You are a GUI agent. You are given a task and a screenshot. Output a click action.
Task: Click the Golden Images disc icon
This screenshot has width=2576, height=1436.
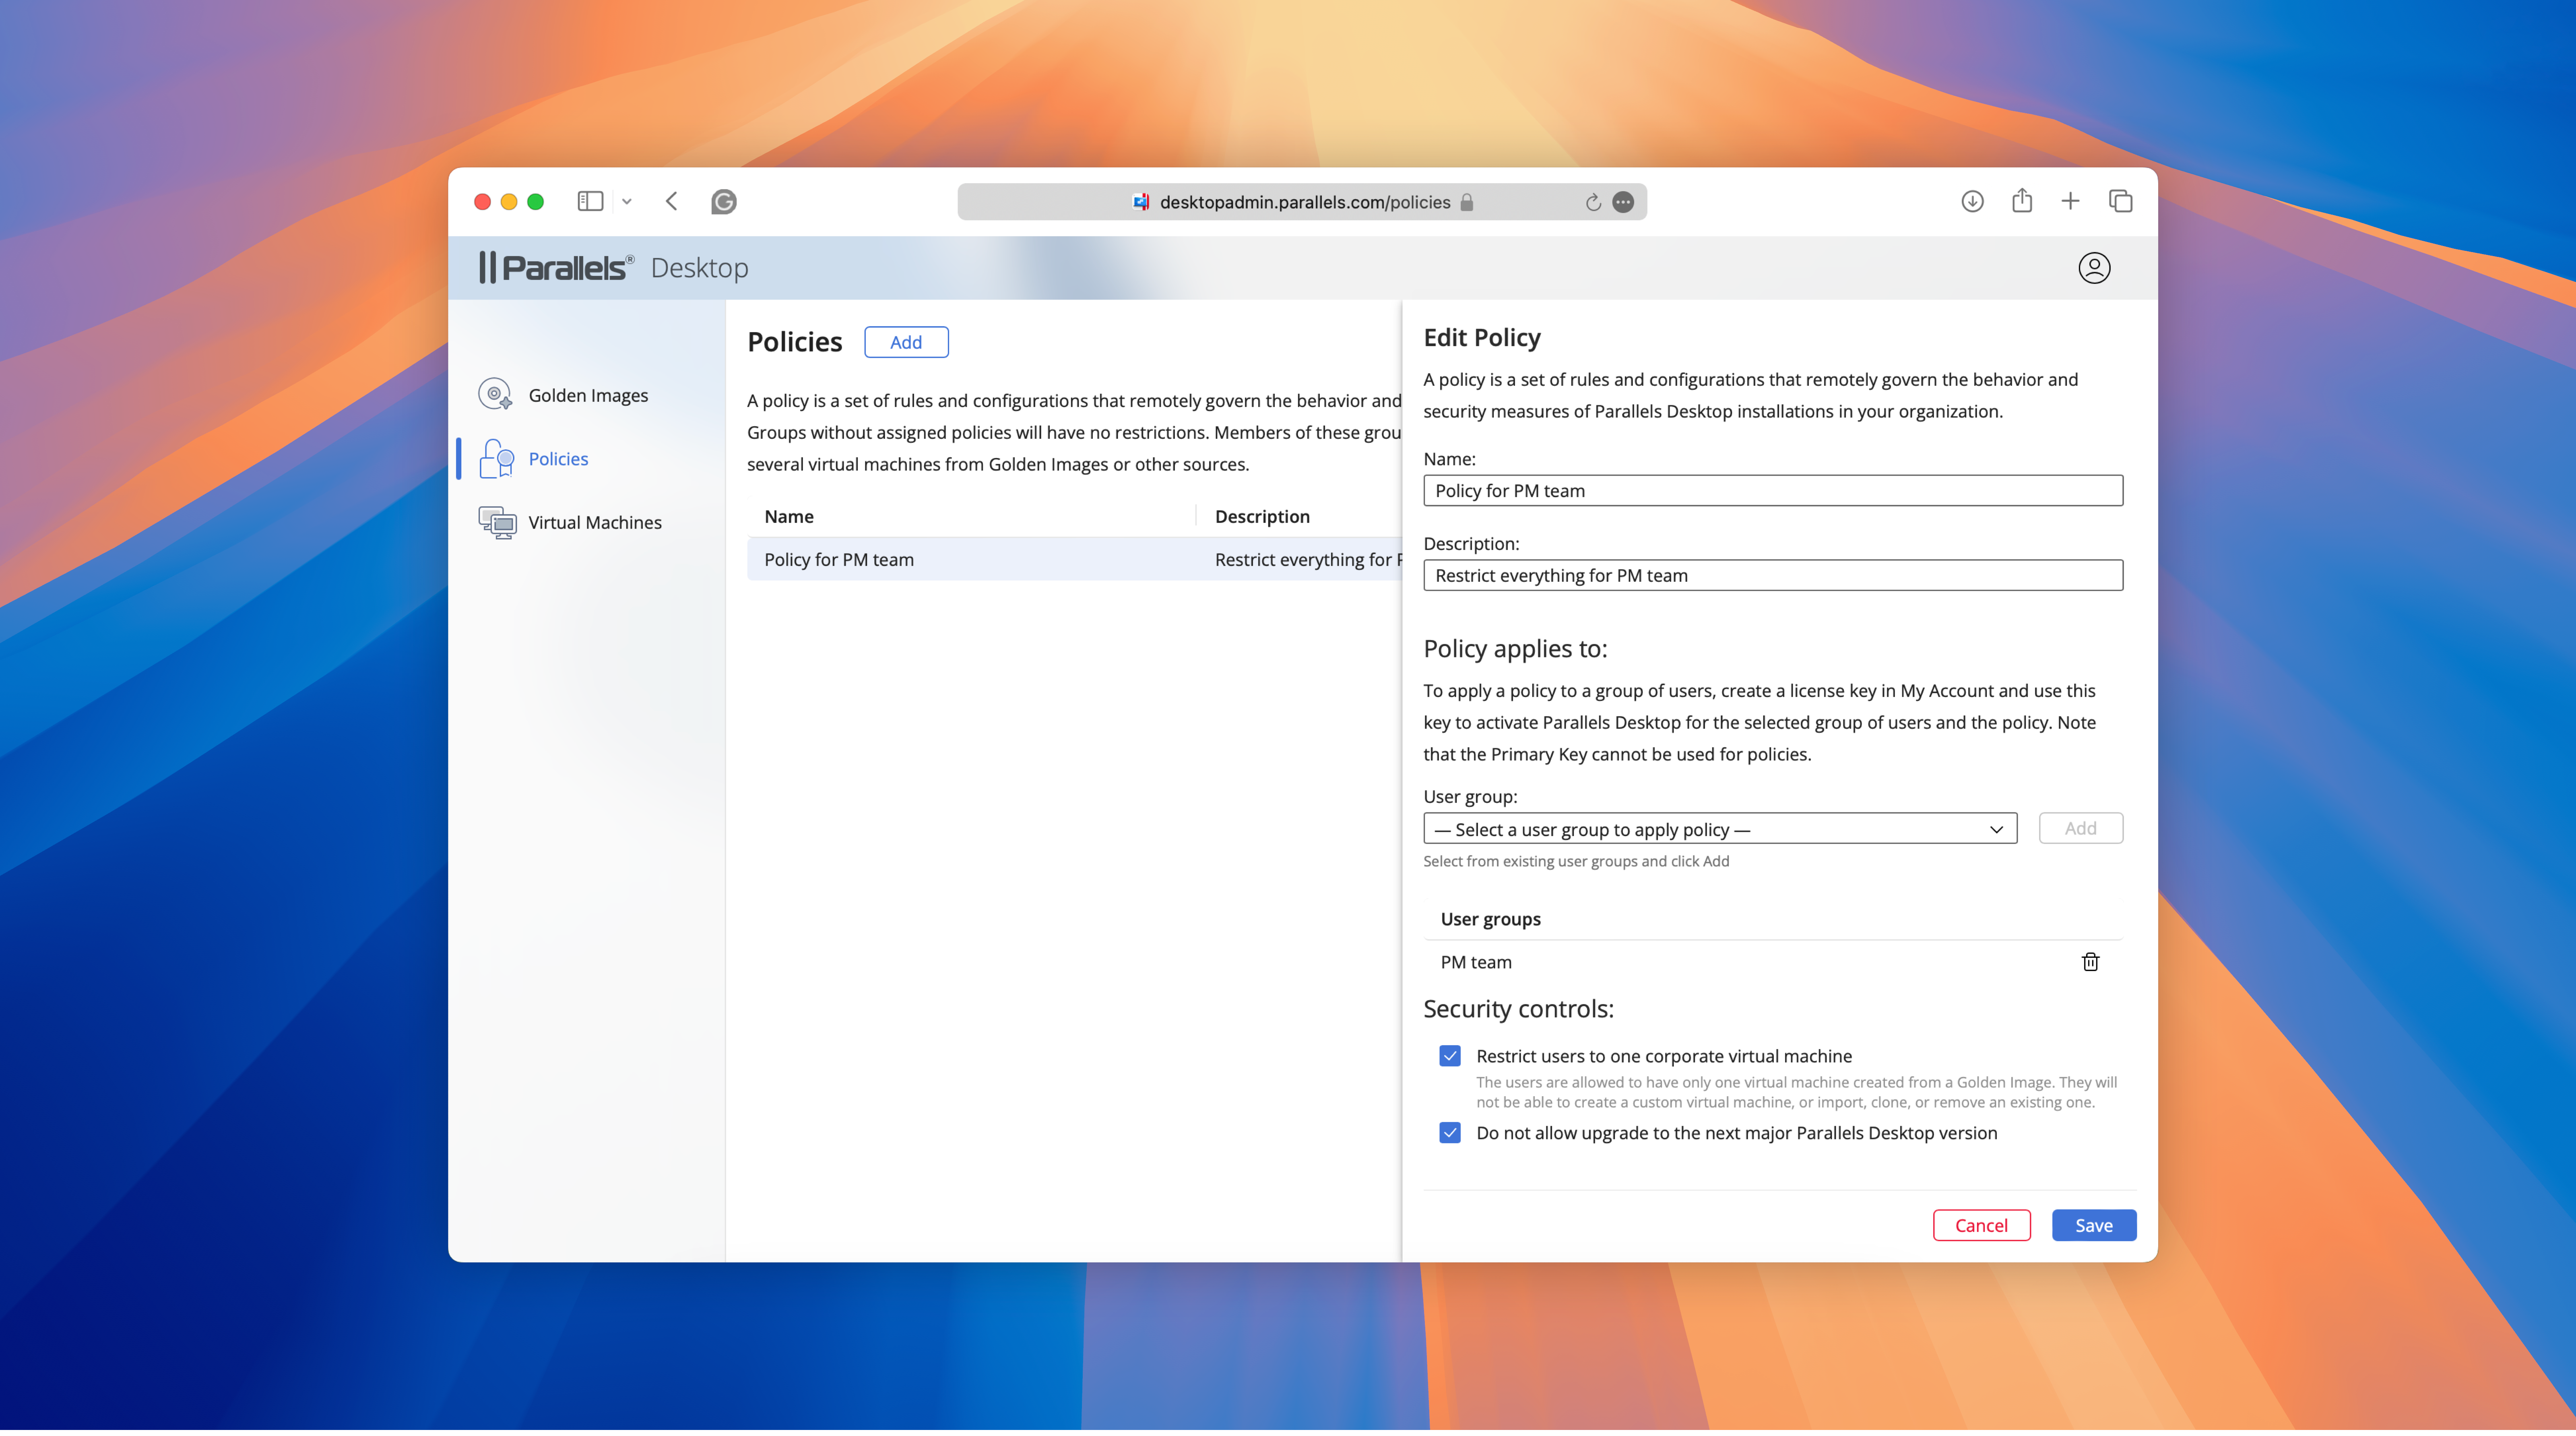tap(495, 394)
